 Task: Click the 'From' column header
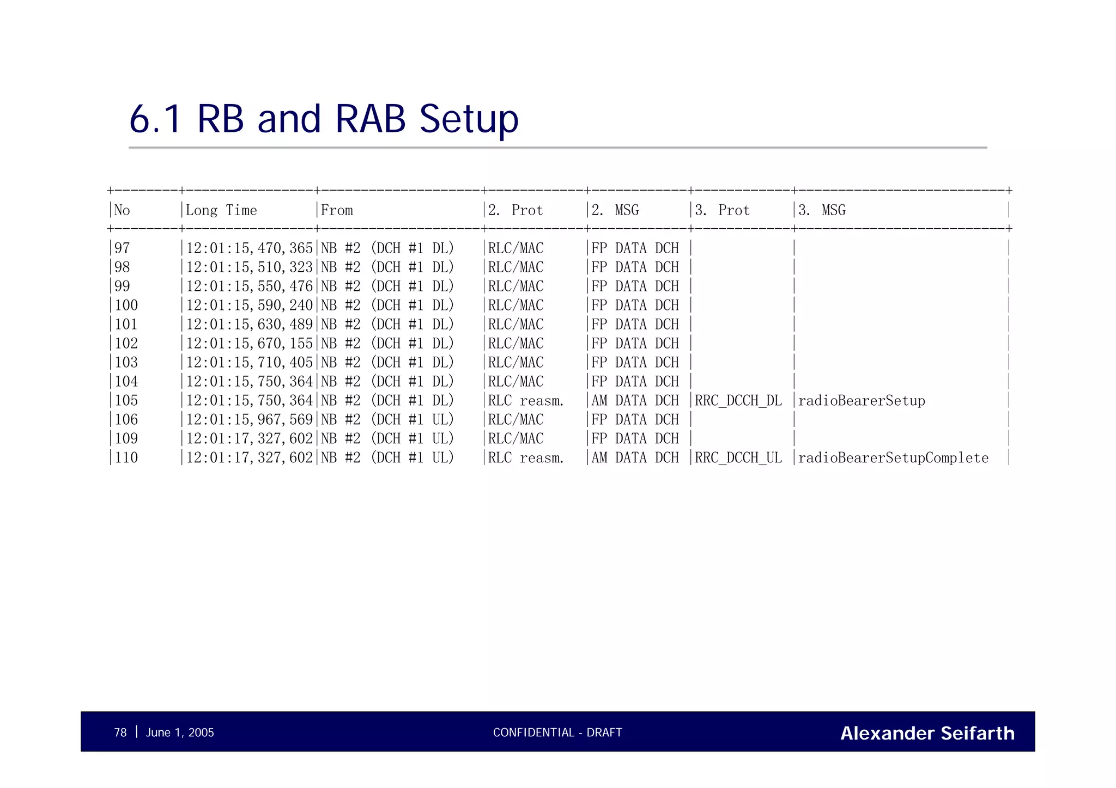click(x=337, y=210)
